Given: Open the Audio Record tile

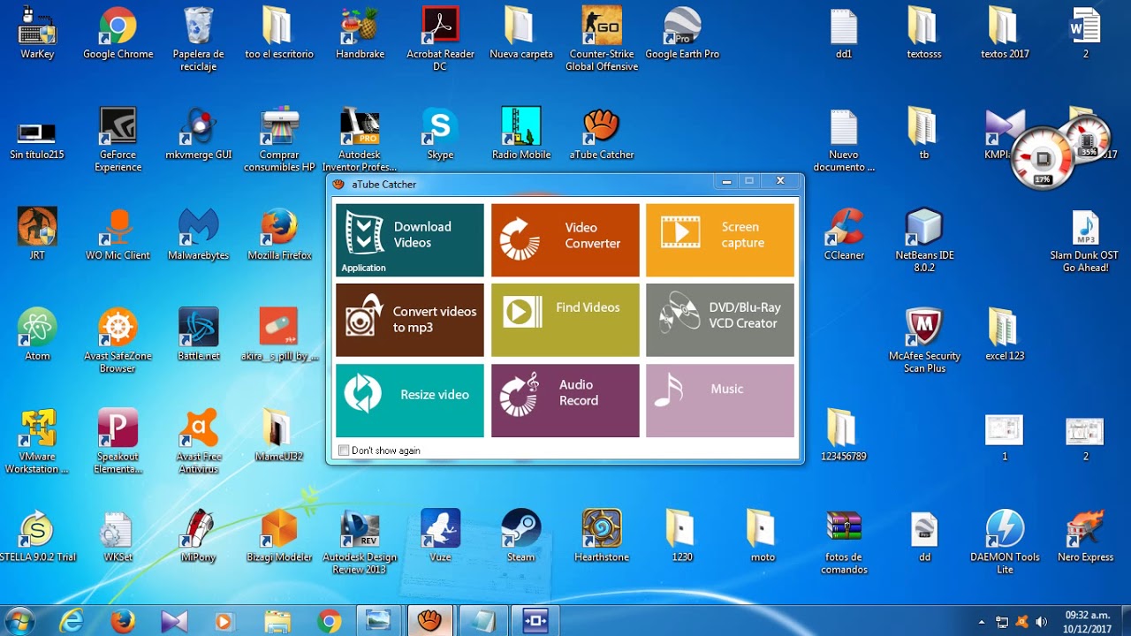Looking at the screenshot, I should [565, 400].
